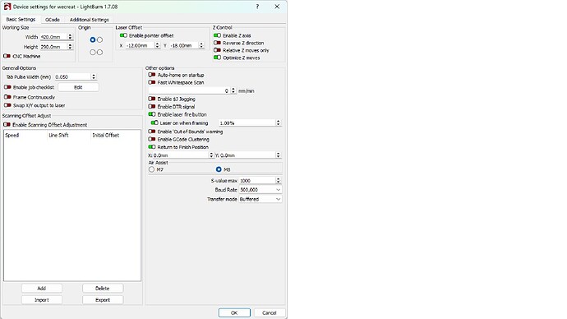
Task: Toggle Enable Z axis switch
Action: 217,35
